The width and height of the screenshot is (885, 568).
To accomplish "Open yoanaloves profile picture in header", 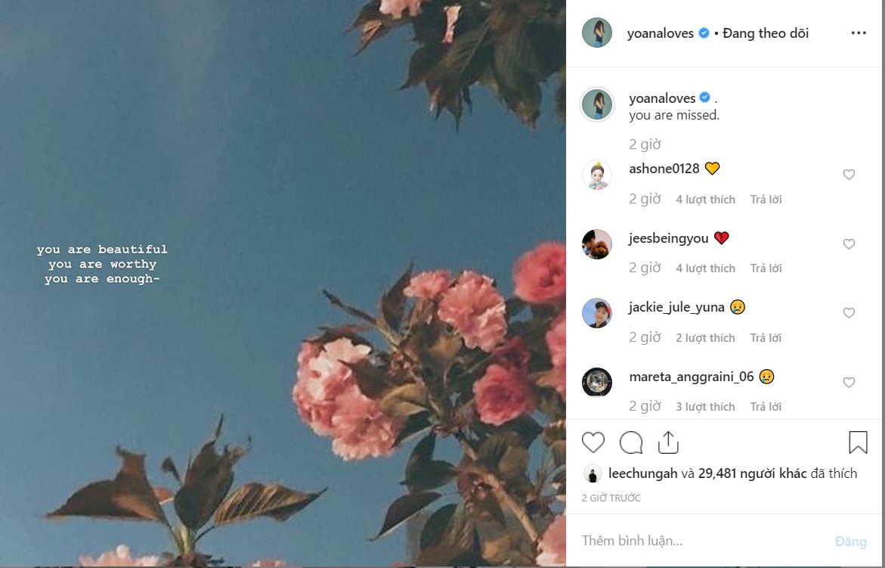I will [x=597, y=33].
